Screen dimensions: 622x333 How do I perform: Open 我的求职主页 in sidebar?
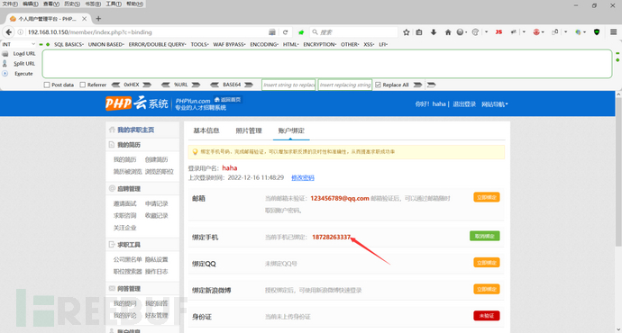[135, 130]
